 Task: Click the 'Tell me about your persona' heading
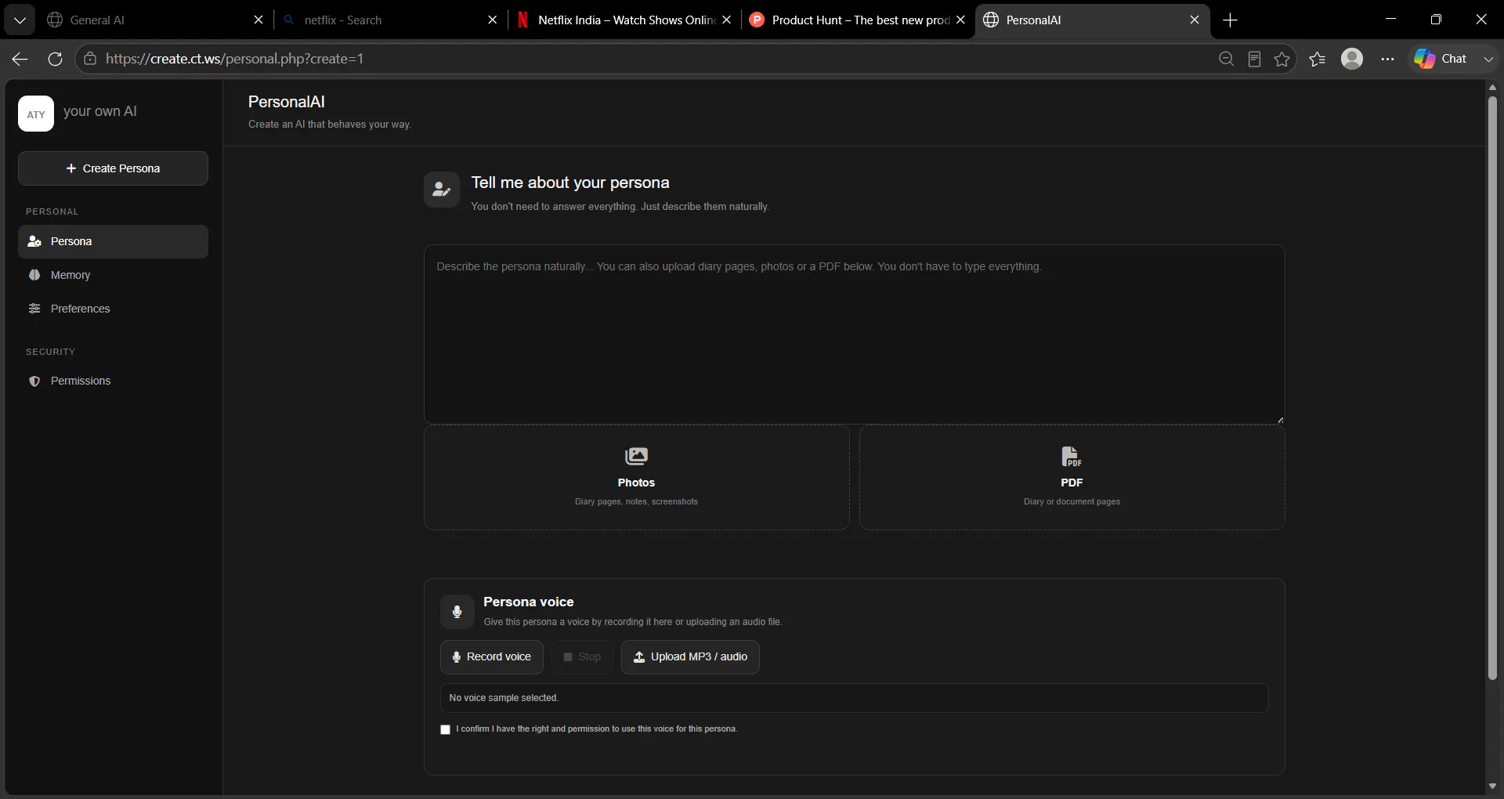pos(570,183)
